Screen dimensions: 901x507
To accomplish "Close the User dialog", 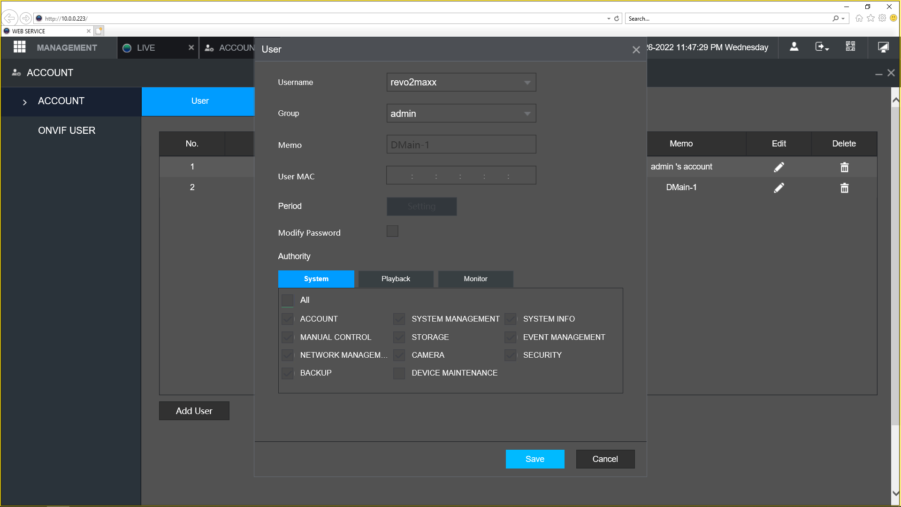I will click(636, 50).
